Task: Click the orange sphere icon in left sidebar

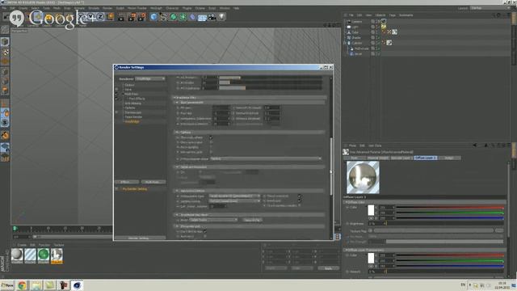Action: (5, 135)
